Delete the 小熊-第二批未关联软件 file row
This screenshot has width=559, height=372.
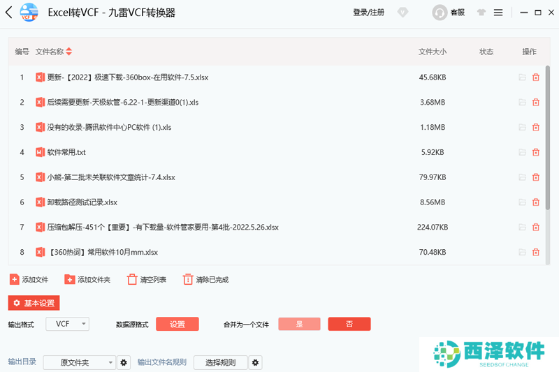pyautogui.click(x=536, y=177)
